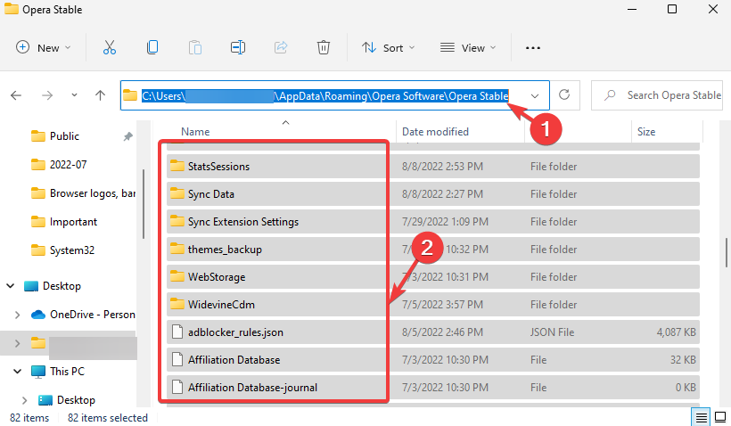Open the Sort options dropdown
The width and height of the screenshot is (731, 426).
(x=389, y=47)
